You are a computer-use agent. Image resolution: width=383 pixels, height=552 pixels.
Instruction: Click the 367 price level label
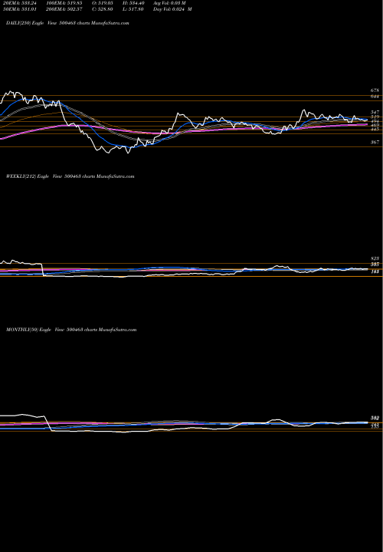375,143
